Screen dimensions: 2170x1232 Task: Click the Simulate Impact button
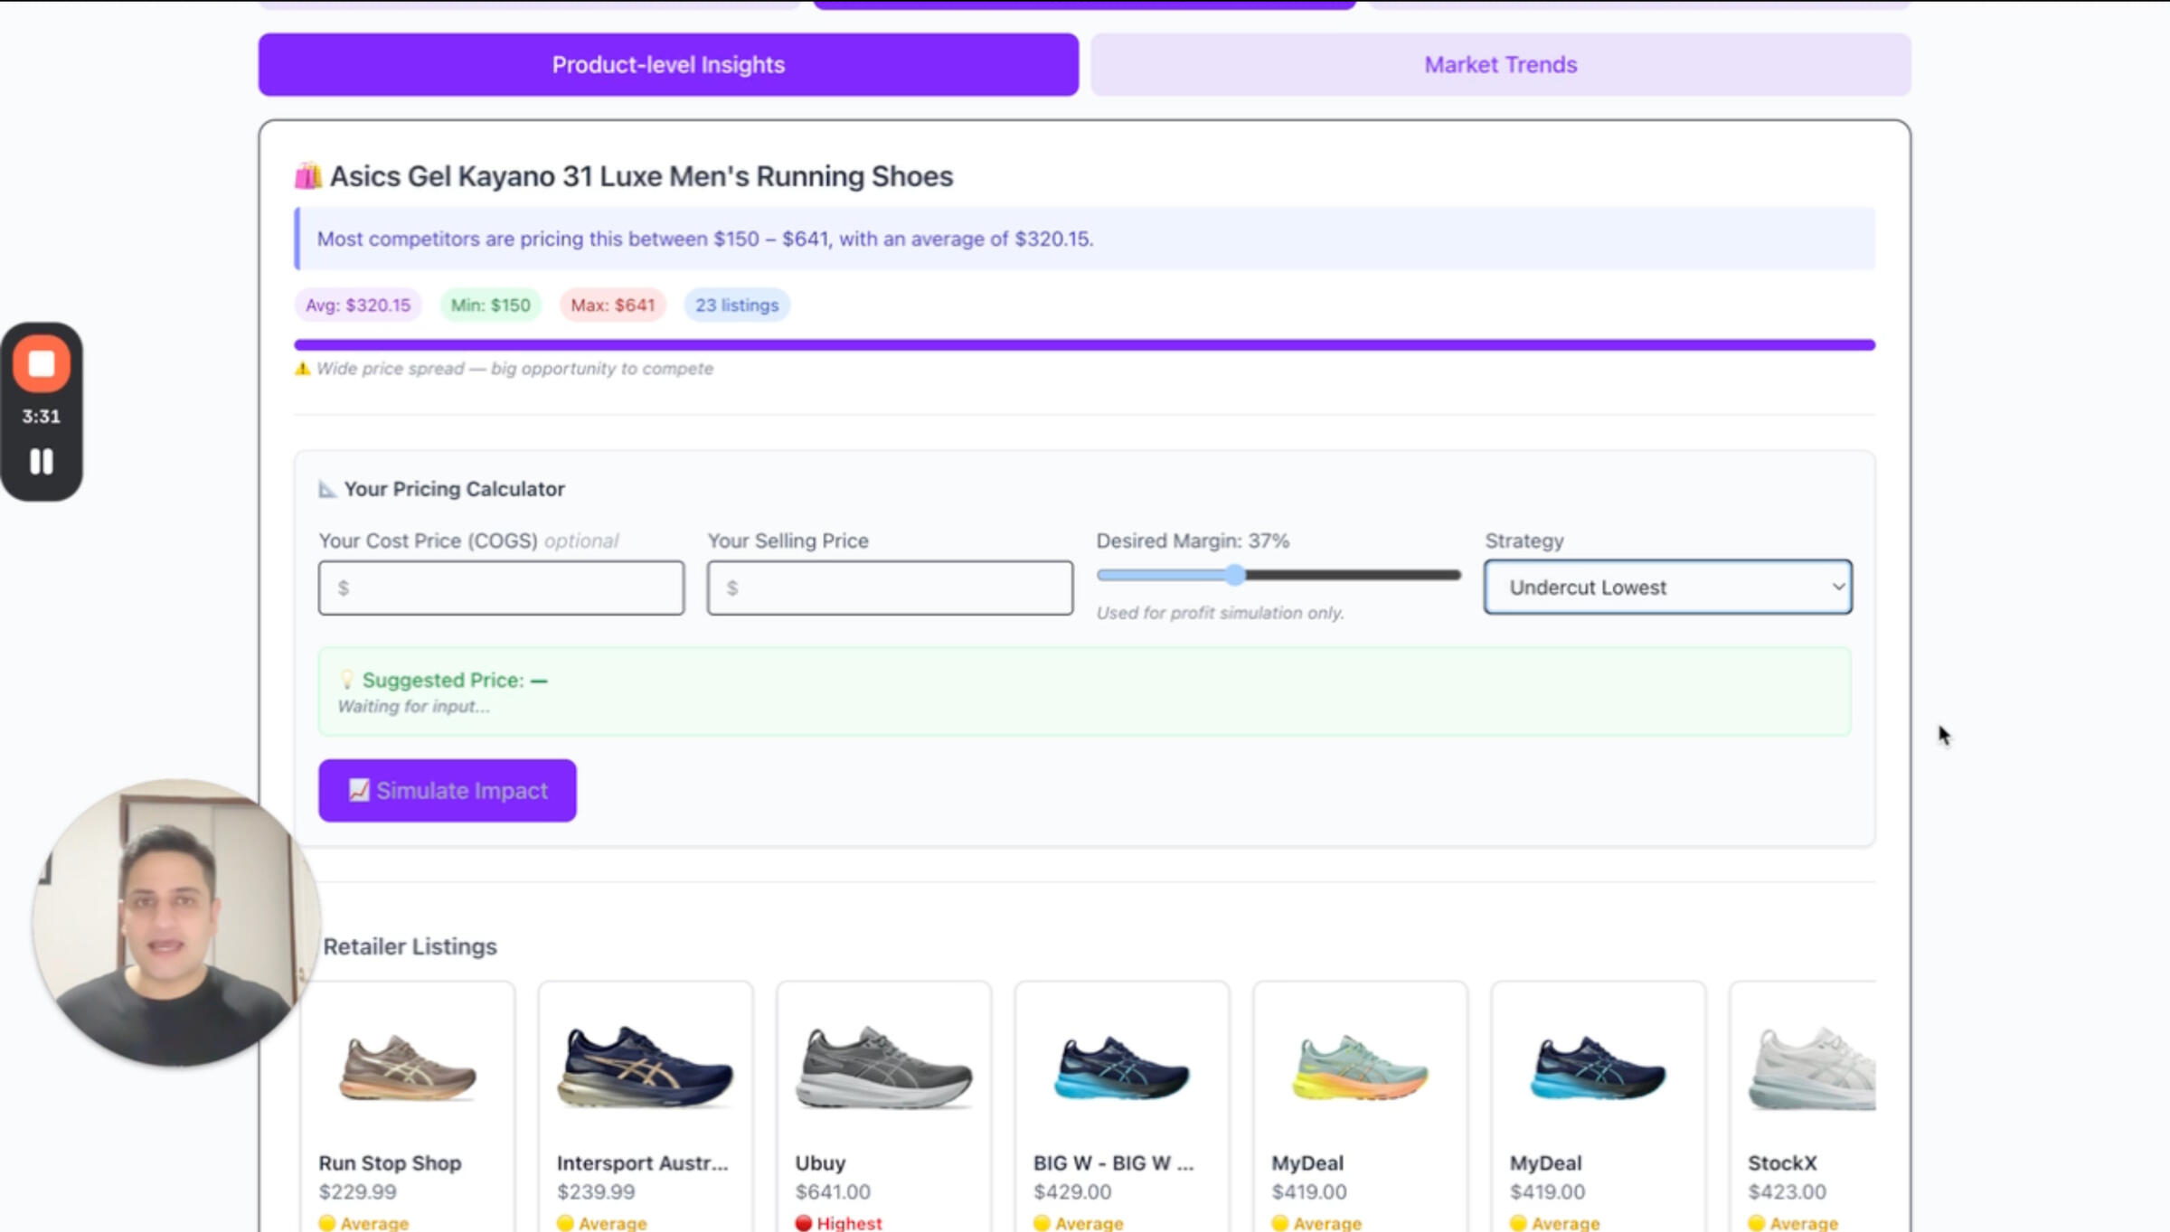[x=448, y=791]
